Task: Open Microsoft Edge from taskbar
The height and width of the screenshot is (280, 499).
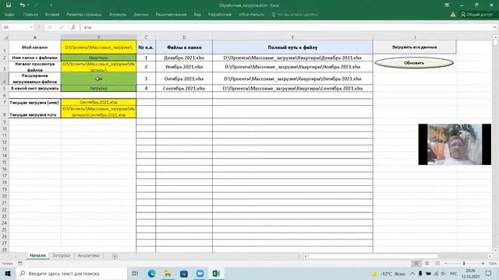Action: coord(151,273)
